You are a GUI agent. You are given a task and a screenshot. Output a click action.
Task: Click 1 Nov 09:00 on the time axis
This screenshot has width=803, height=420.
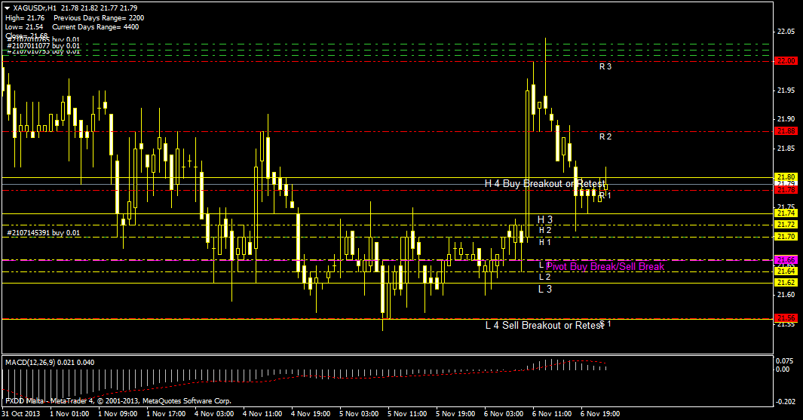coord(118,414)
